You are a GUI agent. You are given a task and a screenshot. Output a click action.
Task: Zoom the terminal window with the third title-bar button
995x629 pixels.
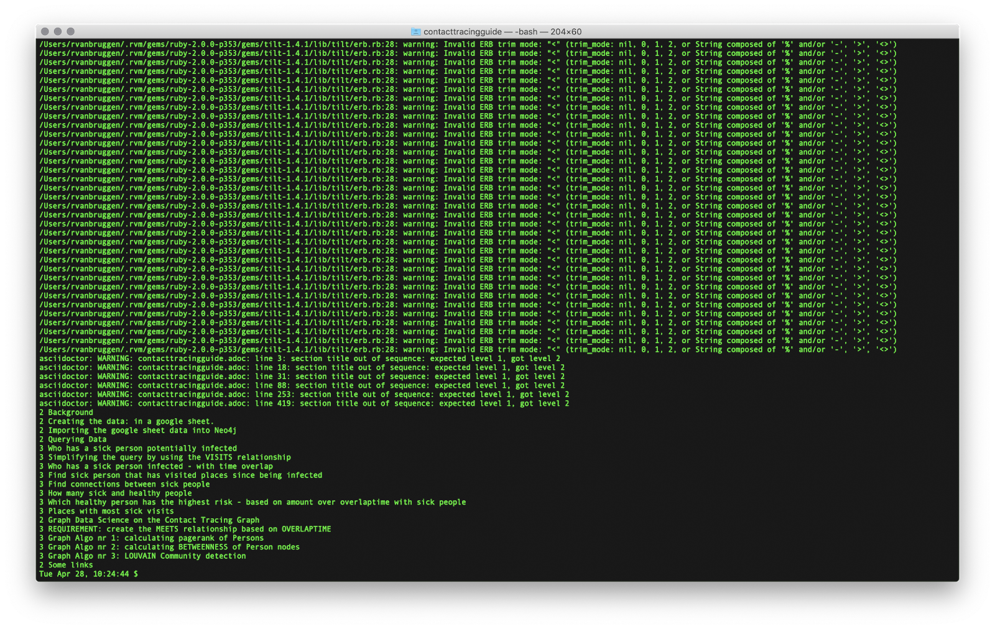(x=71, y=31)
